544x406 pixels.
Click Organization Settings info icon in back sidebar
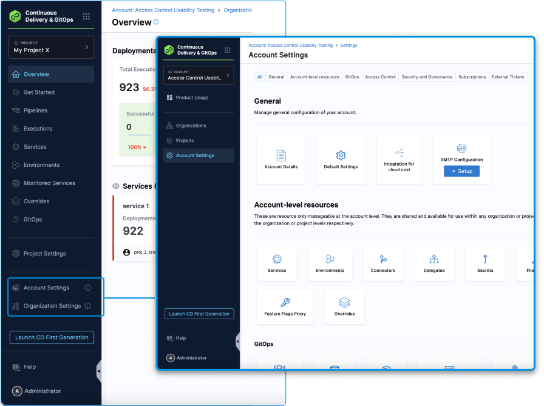point(88,306)
